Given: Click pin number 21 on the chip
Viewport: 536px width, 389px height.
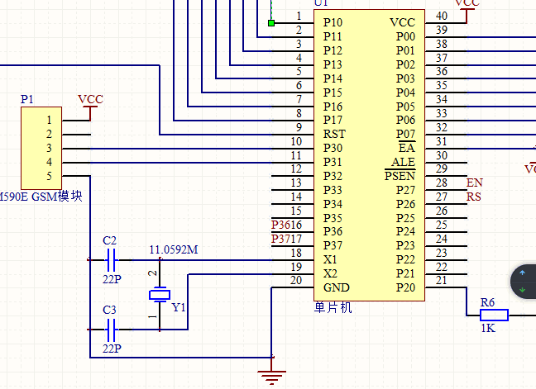Looking at the screenshot, I should click(x=442, y=281).
